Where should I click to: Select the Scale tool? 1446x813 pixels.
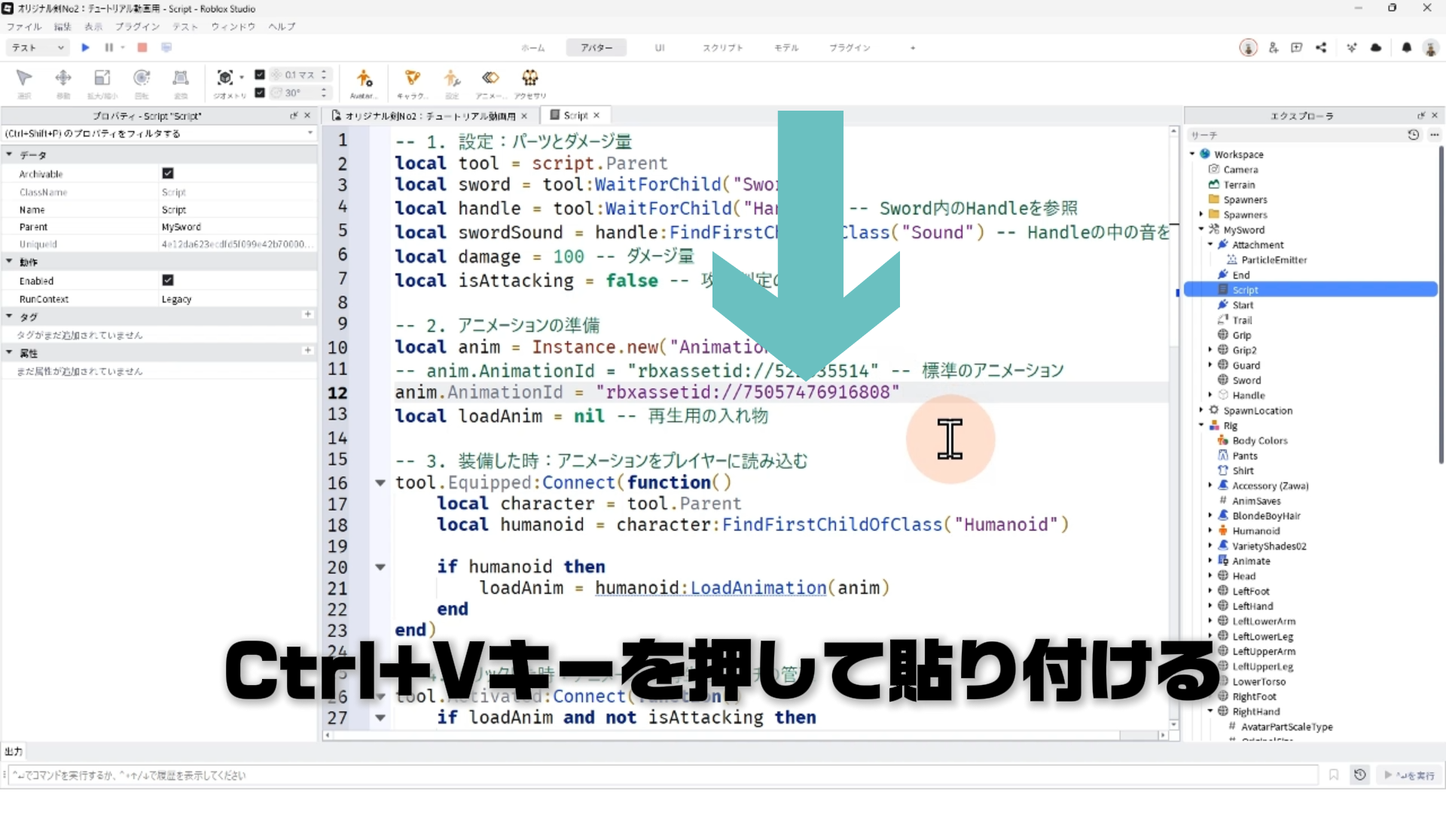pos(102,78)
